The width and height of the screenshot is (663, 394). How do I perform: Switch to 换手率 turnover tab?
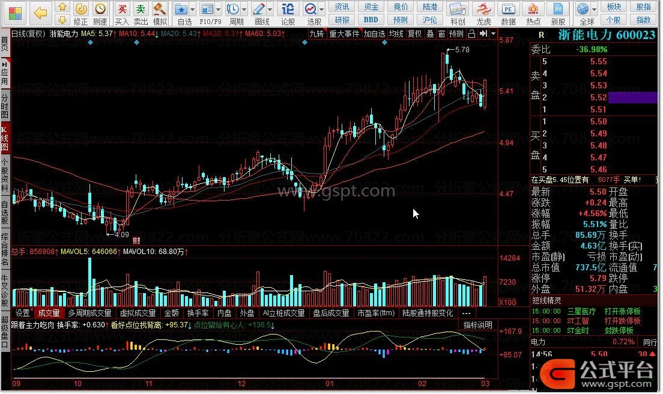pos(198,314)
